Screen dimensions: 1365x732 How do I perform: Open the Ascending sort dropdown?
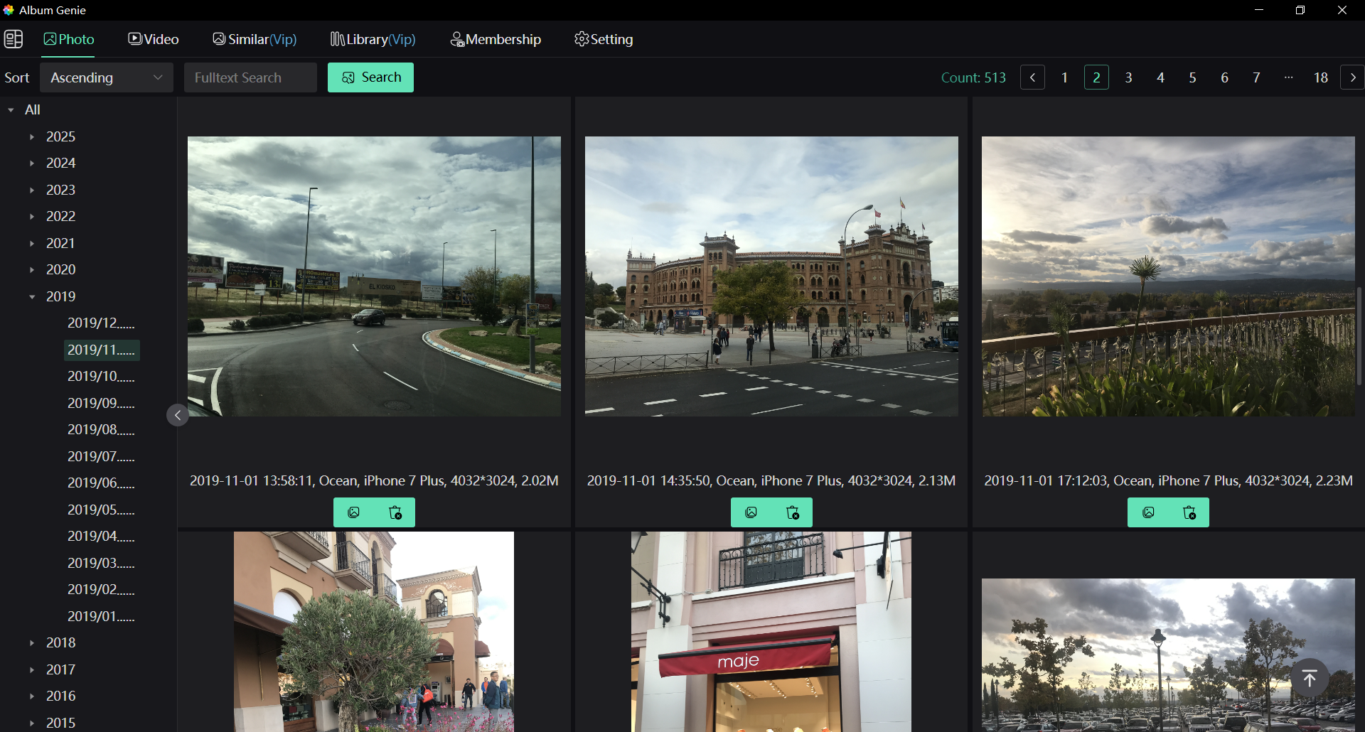pos(106,77)
